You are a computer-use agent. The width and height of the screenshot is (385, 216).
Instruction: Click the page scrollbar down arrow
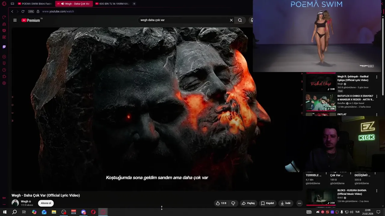383,206
